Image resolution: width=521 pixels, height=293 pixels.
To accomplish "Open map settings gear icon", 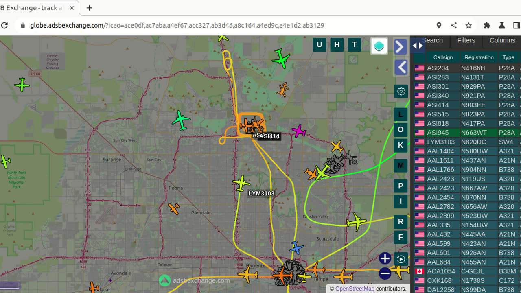I will tap(401, 91).
